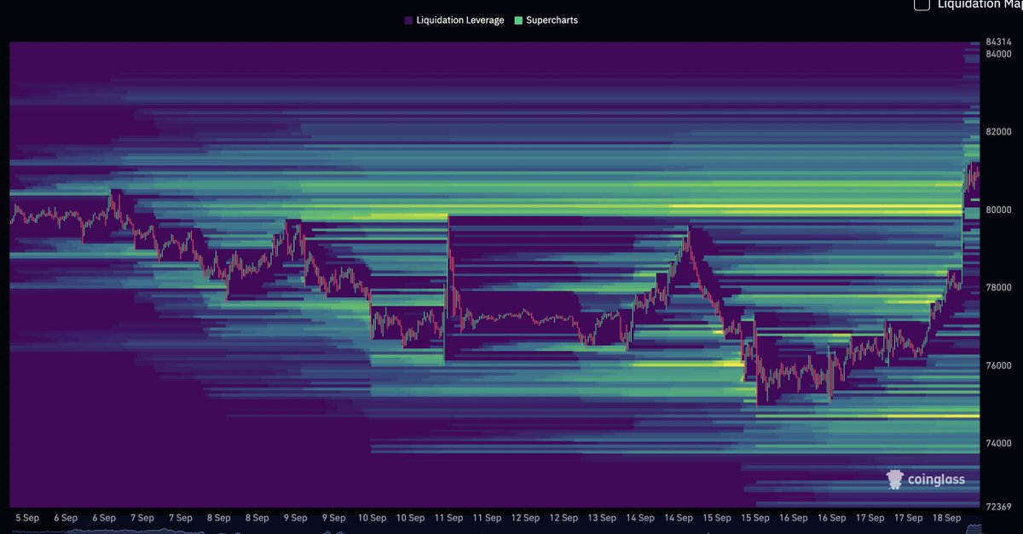Click the 78000 price axis label

click(x=998, y=288)
